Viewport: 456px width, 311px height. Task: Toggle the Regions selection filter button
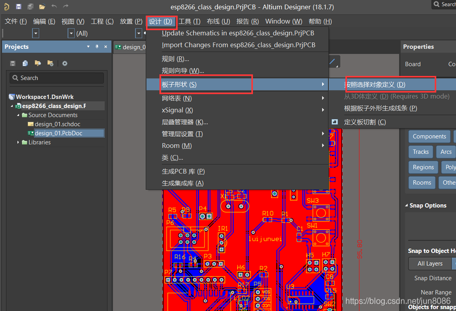(423, 167)
